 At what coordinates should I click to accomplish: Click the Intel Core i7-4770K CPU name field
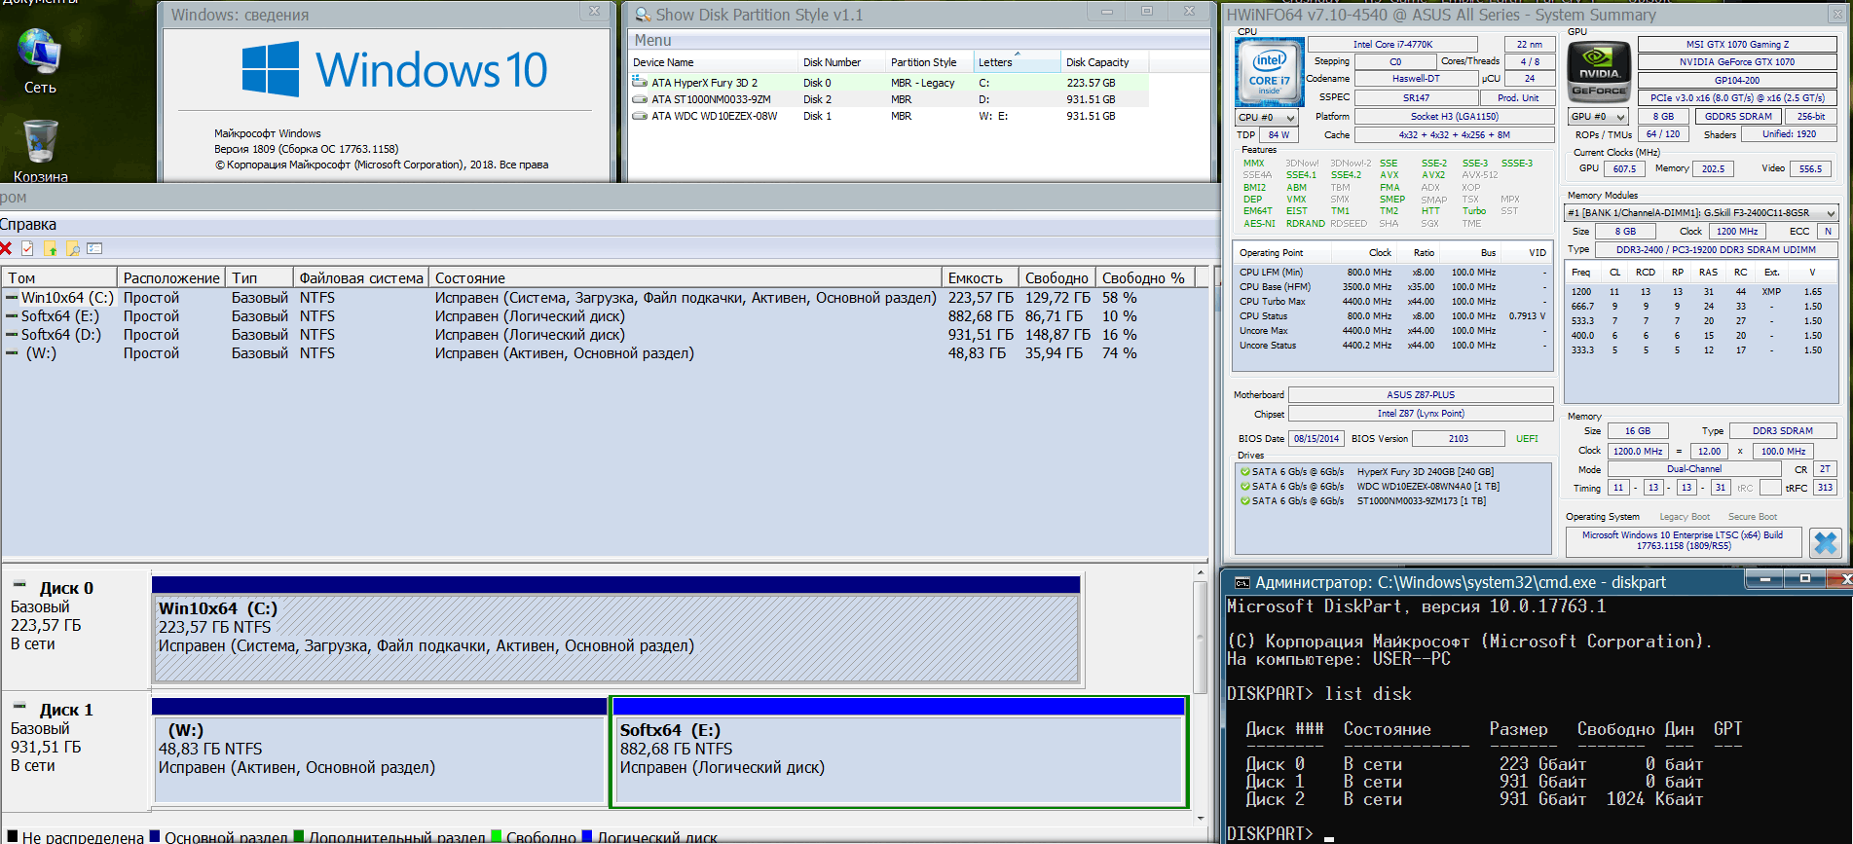[1392, 45]
